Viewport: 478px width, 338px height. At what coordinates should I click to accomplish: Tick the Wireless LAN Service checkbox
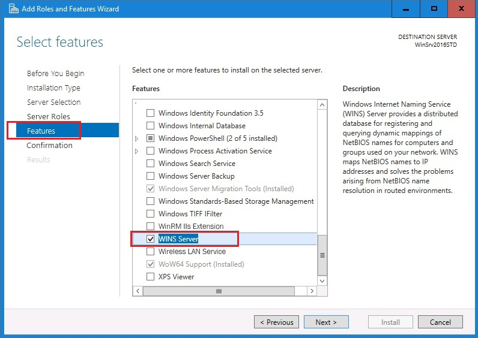151,252
